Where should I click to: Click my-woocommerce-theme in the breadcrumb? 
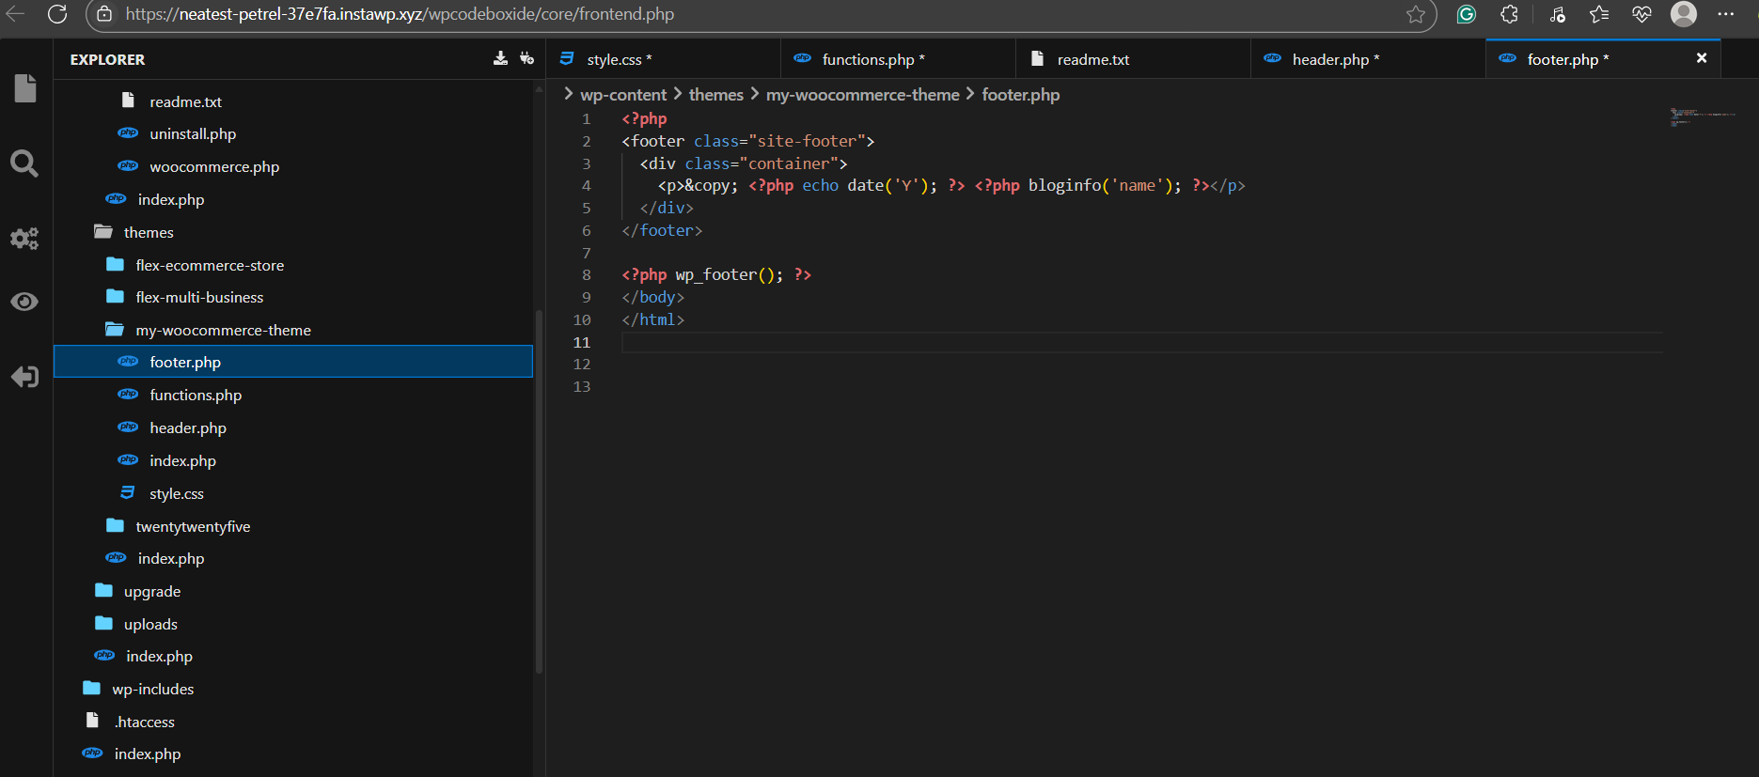862,95
